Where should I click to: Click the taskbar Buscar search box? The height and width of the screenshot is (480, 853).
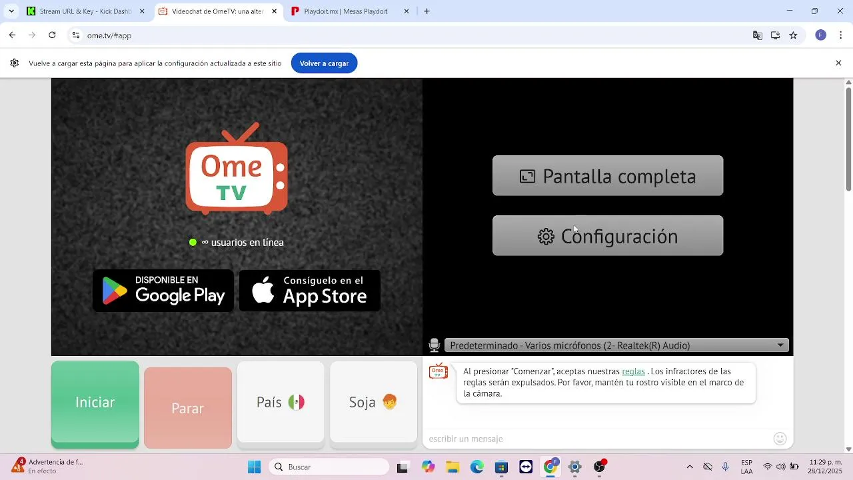coord(329,467)
